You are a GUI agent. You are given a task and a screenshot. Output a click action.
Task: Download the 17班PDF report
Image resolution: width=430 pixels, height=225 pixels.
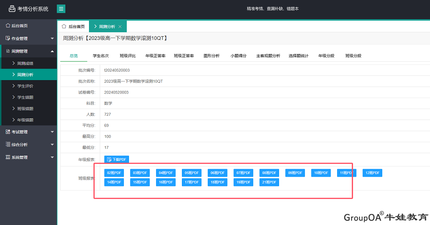click(x=191, y=182)
